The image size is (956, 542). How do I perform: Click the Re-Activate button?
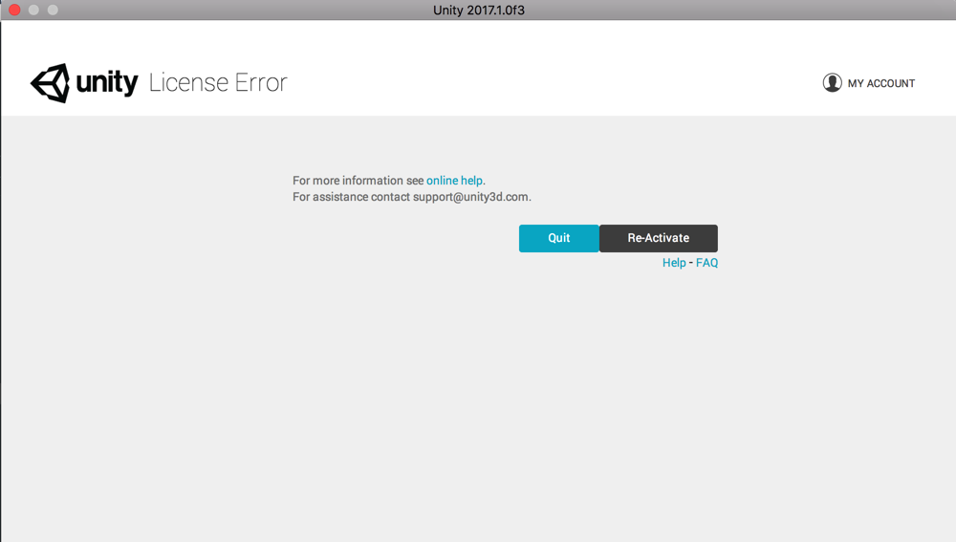click(x=659, y=238)
